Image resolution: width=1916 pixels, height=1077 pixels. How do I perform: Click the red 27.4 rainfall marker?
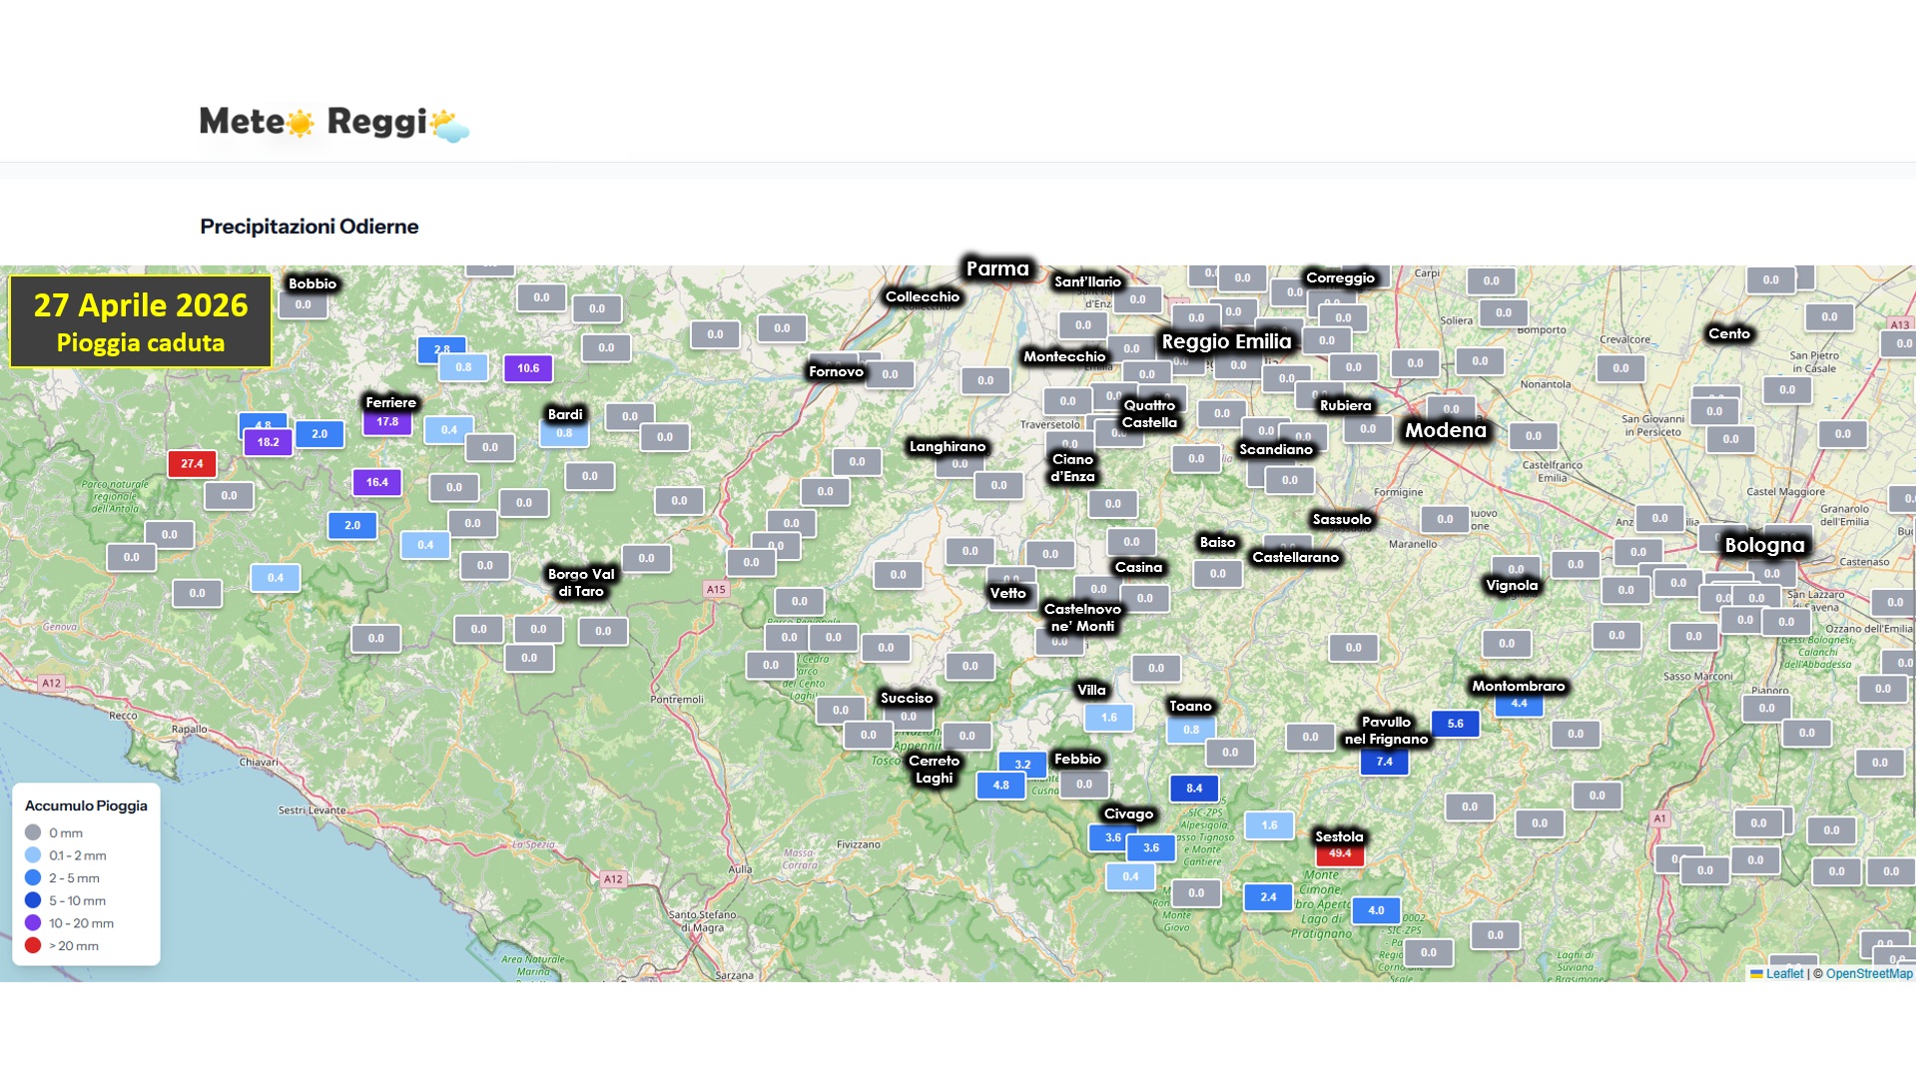pyautogui.click(x=192, y=463)
